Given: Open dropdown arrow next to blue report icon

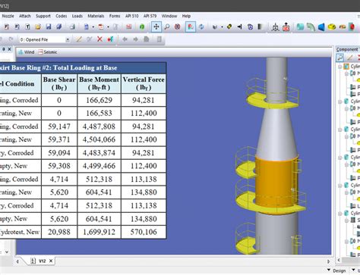Looking at the screenshot, I should (93, 27).
